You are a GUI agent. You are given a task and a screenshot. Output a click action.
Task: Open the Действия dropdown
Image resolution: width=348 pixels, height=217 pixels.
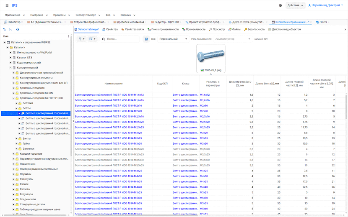[296, 5]
